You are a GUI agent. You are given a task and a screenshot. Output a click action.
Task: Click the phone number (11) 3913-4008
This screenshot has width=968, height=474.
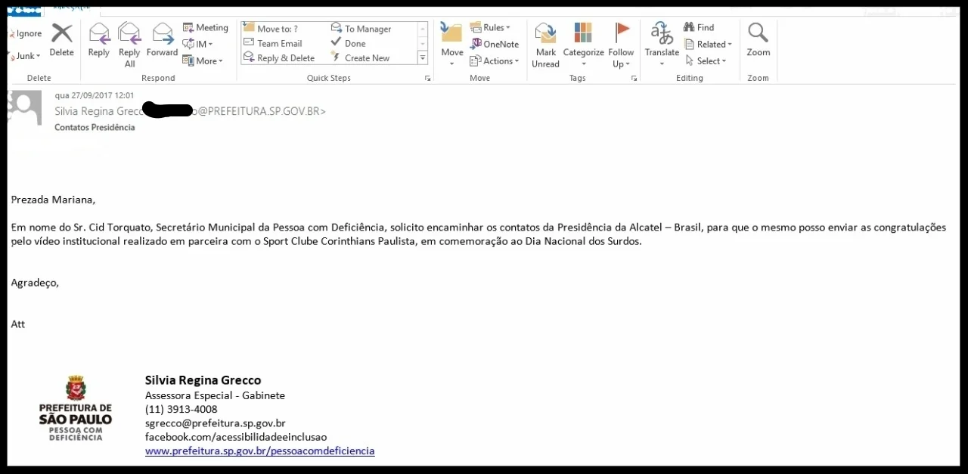[181, 409]
